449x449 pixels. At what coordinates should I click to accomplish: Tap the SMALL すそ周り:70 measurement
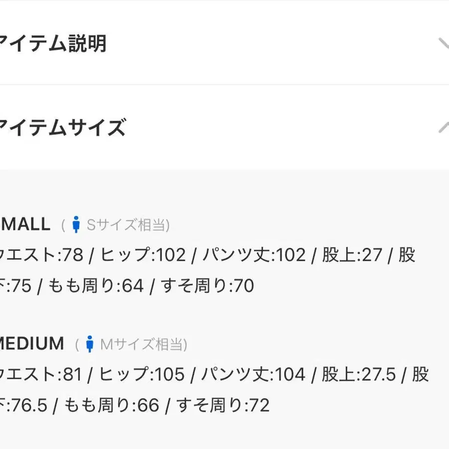[x=207, y=286]
